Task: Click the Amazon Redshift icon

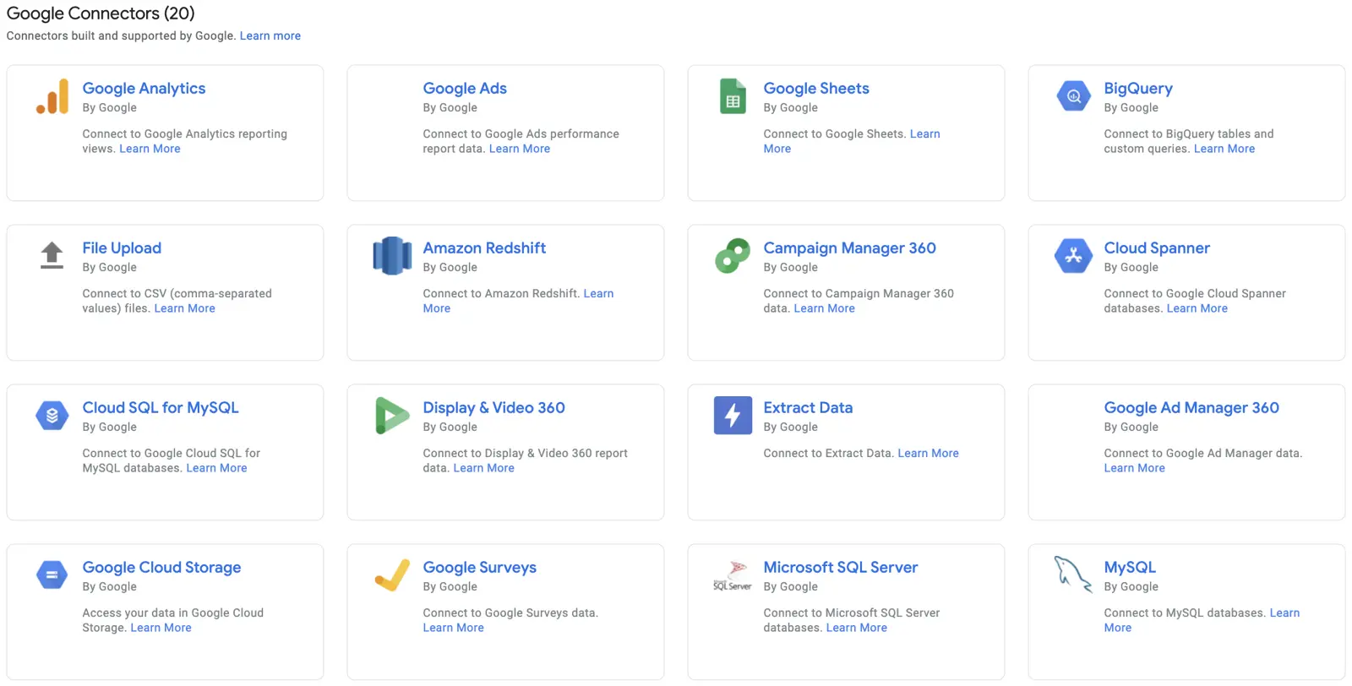Action: pyautogui.click(x=392, y=256)
